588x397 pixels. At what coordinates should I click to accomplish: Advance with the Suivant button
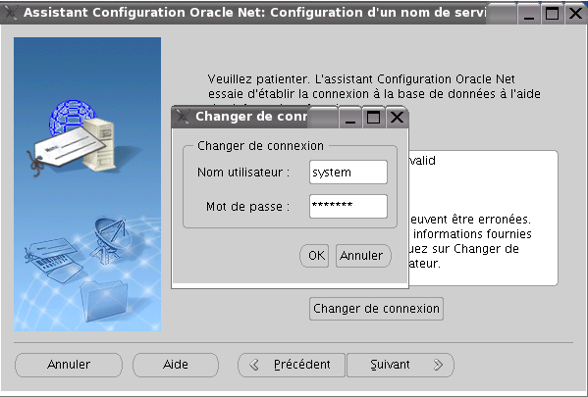[x=401, y=365]
